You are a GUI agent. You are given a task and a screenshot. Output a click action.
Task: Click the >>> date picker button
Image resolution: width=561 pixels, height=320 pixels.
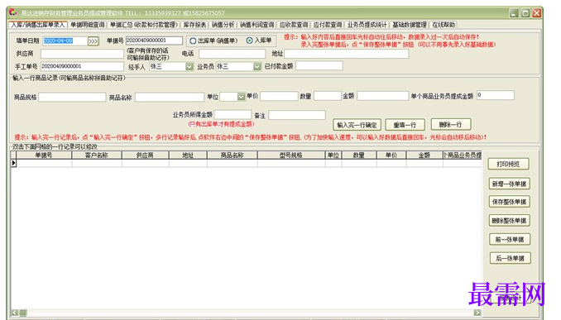pyautogui.click(x=93, y=41)
